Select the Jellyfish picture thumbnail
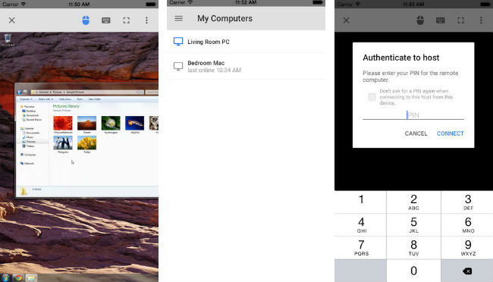This screenshot has height=282, width=493. [134, 124]
